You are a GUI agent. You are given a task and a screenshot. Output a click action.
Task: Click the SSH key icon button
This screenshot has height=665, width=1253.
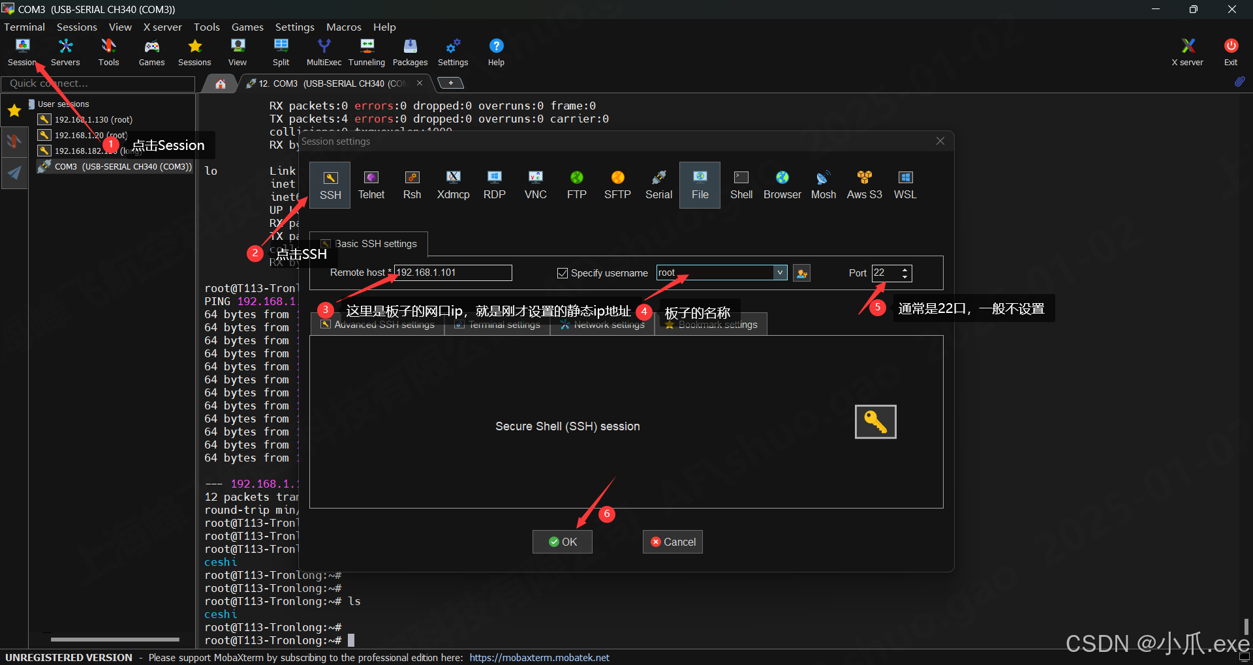(x=875, y=422)
